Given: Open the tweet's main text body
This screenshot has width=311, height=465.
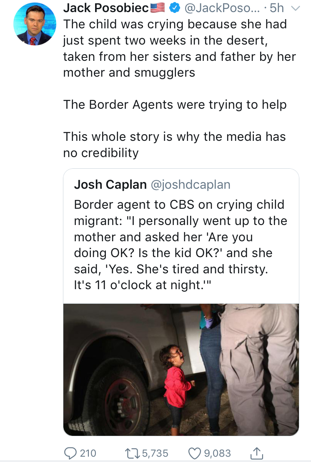Looking at the screenshot, I should click(179, 48).
